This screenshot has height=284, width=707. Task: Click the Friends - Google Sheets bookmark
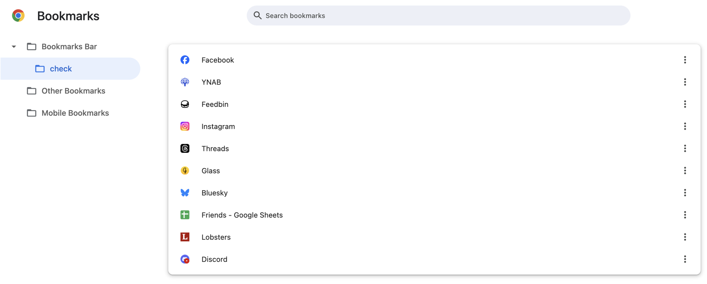point(434,215)
